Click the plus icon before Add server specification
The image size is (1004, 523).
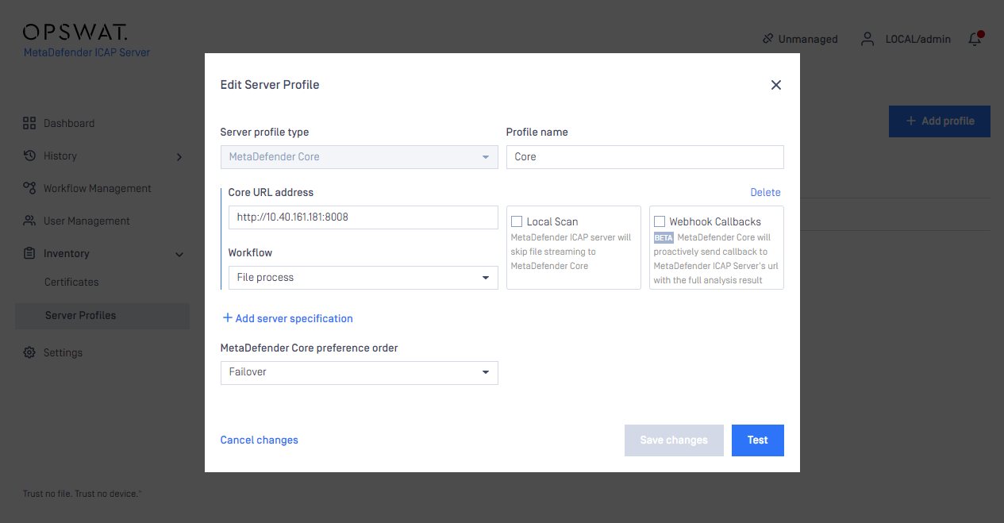pyautogui.click(x=227, y=317)
